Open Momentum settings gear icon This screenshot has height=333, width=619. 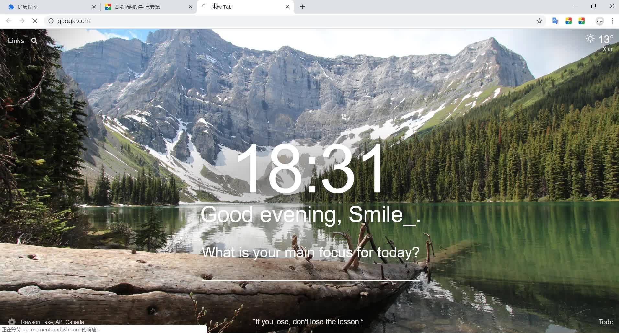tap(12, 322)
